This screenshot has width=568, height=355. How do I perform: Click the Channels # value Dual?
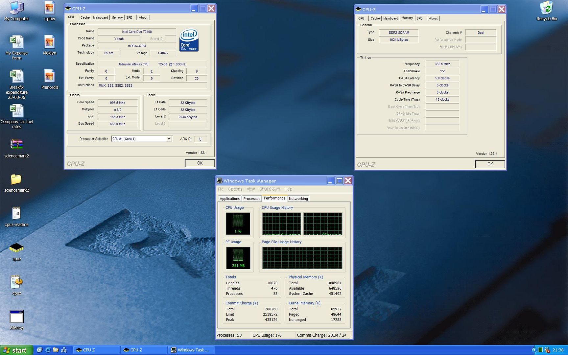coord(481,33)
